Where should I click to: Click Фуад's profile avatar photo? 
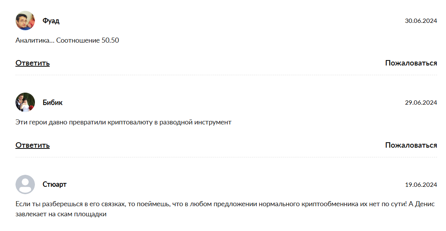(25, 21)
